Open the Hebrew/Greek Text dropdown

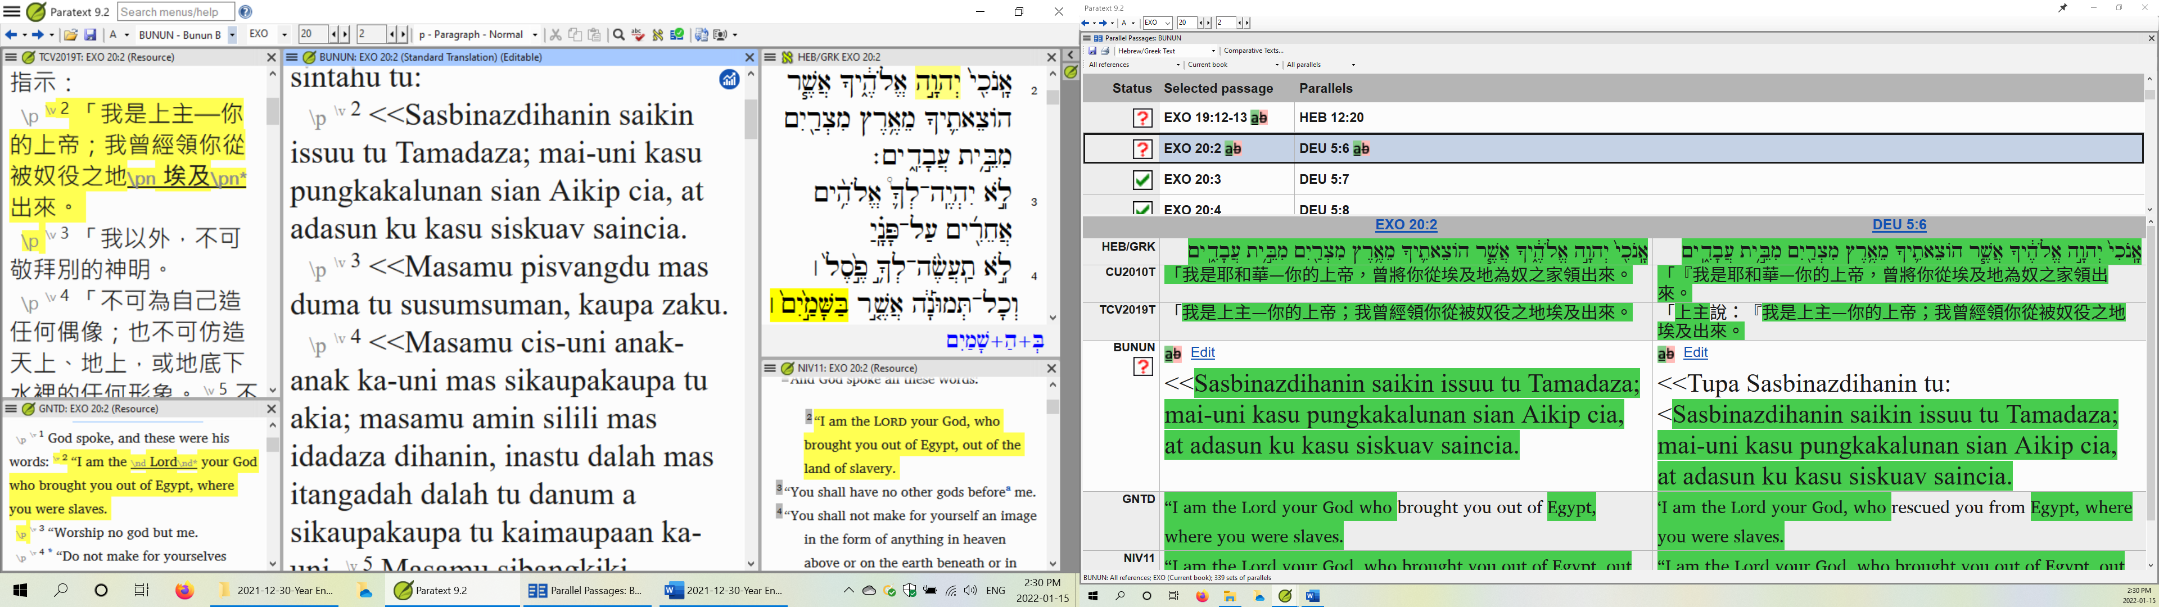tap(1166, 51)
